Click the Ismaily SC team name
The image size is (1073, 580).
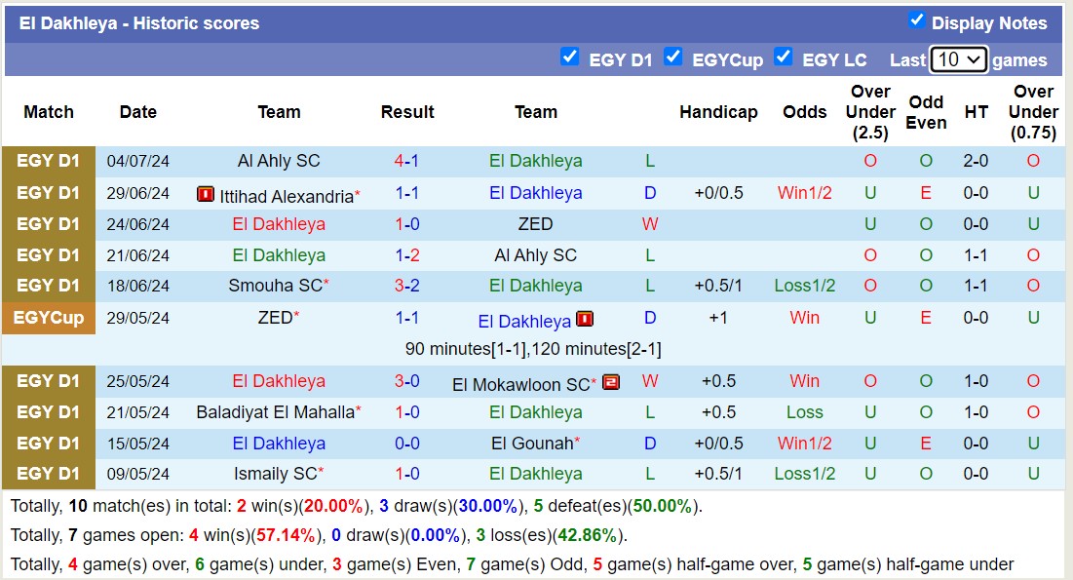[277, 474]
